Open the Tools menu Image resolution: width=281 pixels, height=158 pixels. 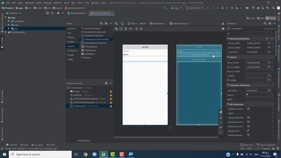coord(80,3)
